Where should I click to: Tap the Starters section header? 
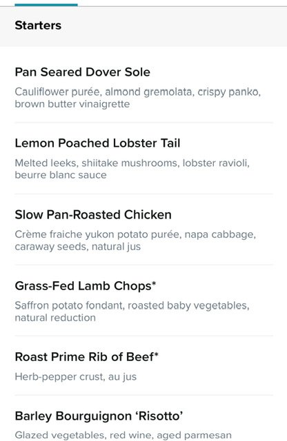tap(38, 25)
